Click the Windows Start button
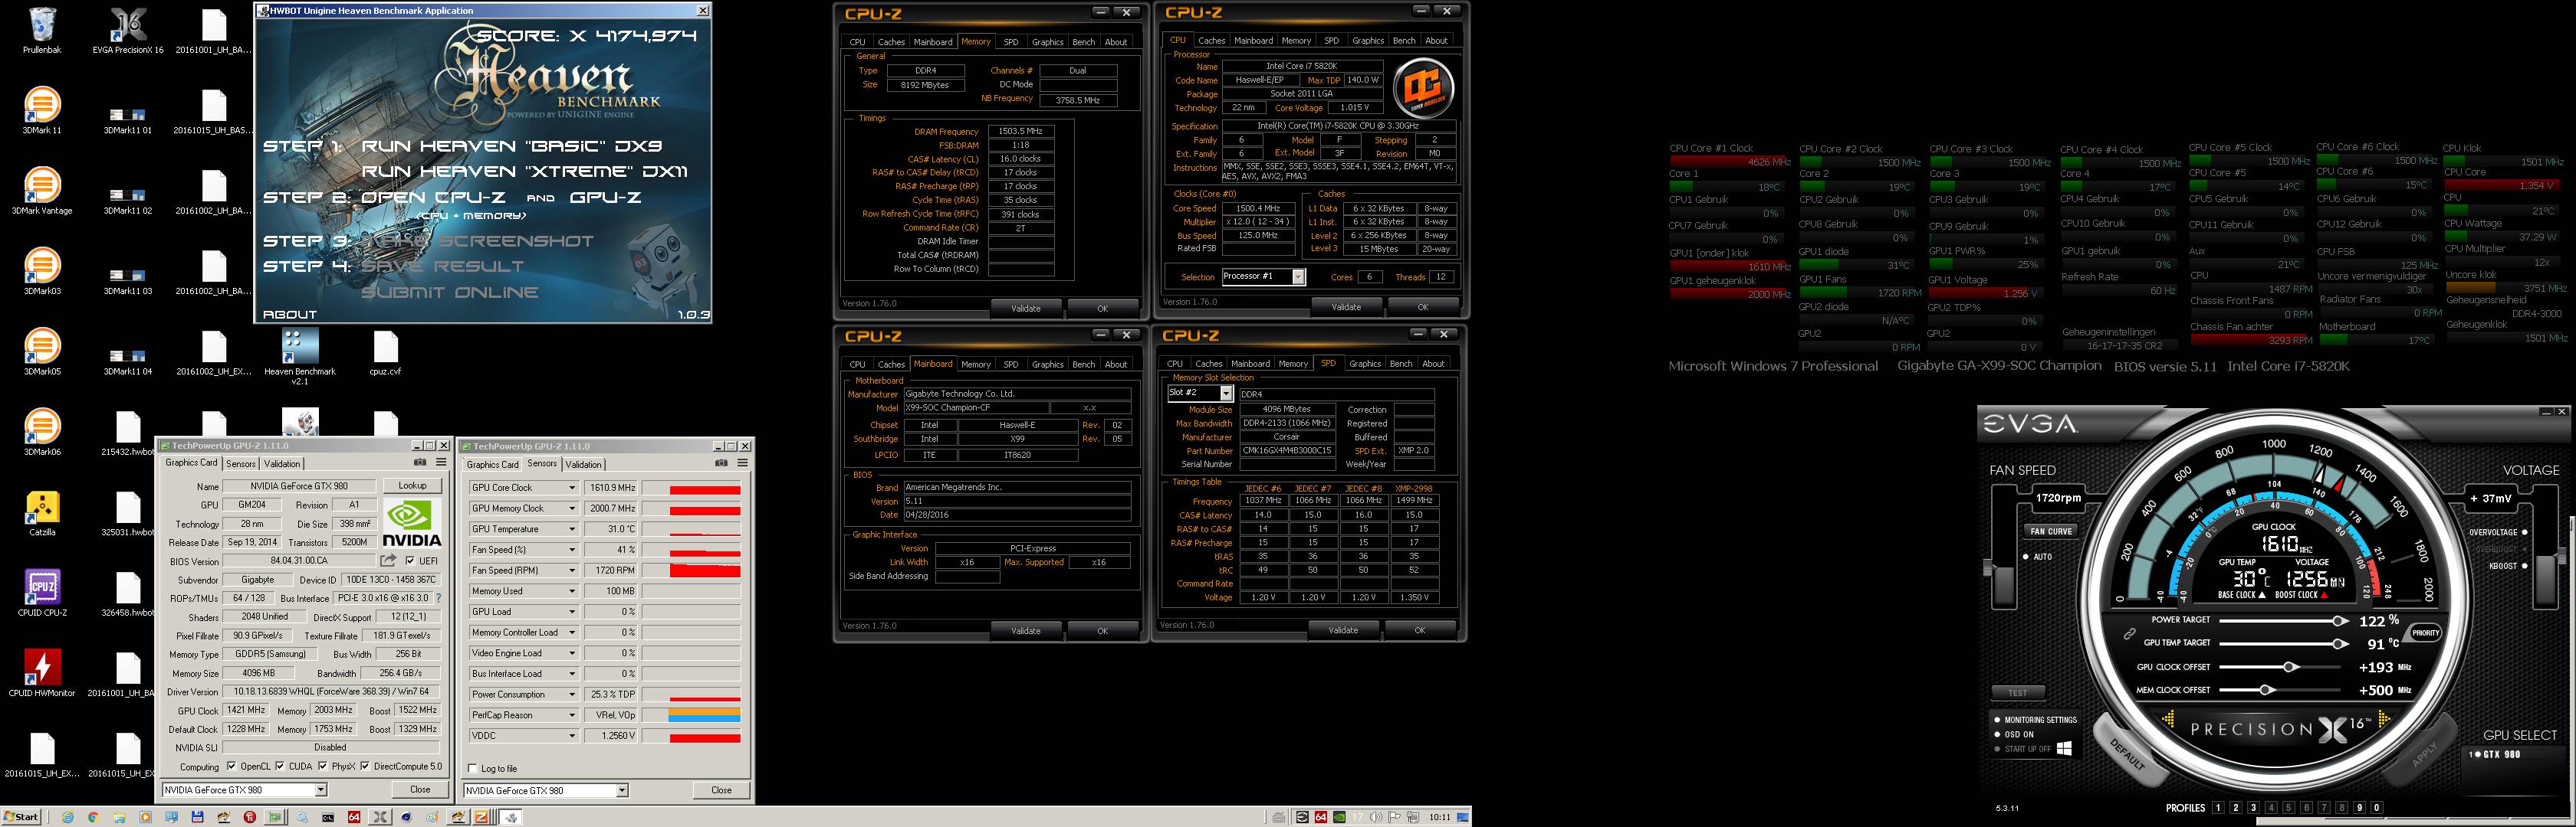 click(21, 816)
